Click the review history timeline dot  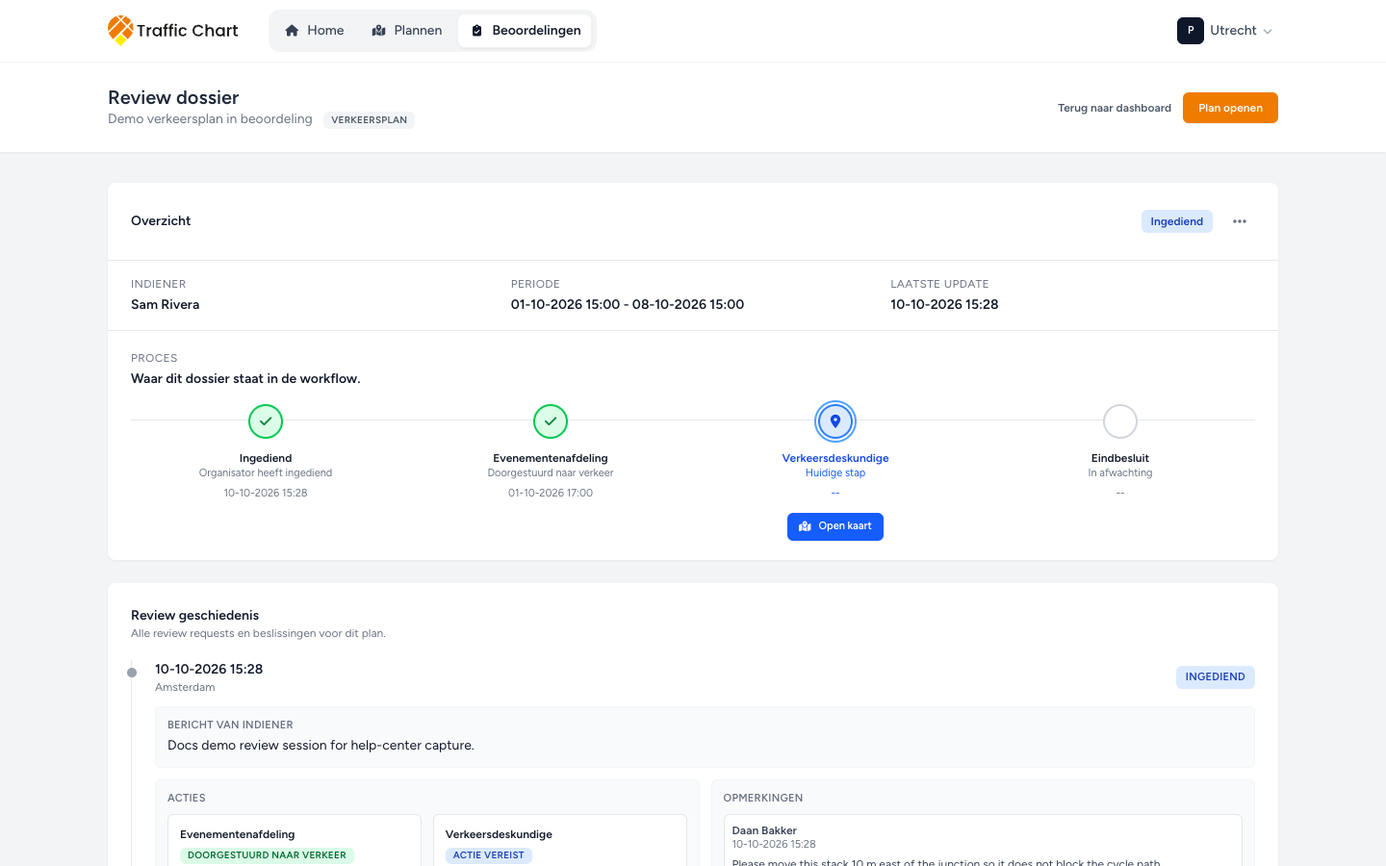coord(132,673)
